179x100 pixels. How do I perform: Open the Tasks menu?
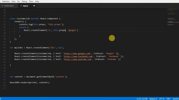[x=31, y=1]
